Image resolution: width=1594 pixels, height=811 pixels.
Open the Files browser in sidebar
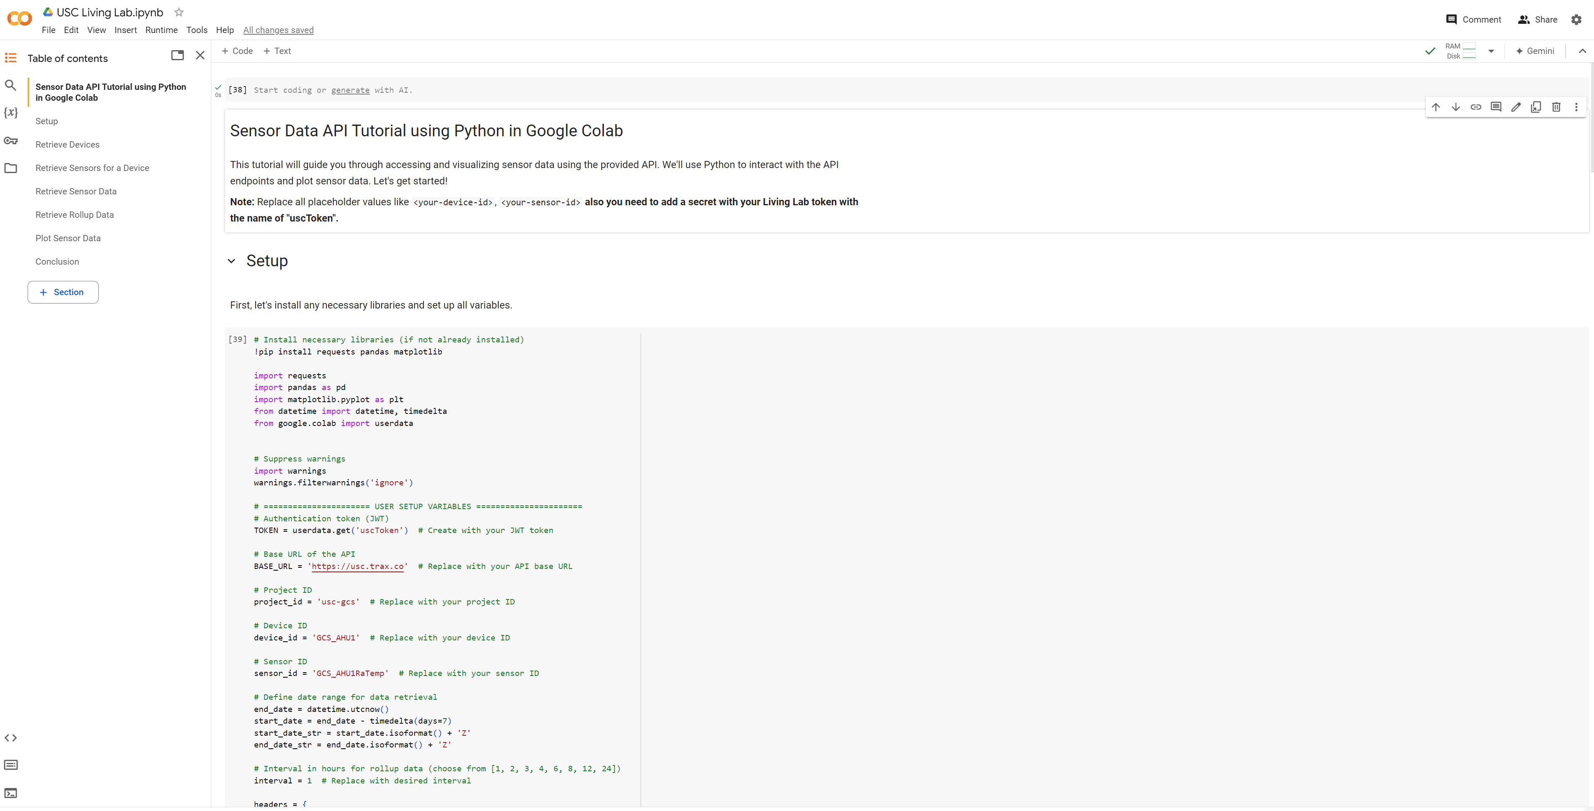click(x=10, y=168)
